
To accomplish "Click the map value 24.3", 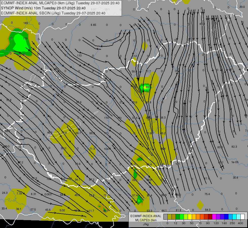I will point(5,193).
